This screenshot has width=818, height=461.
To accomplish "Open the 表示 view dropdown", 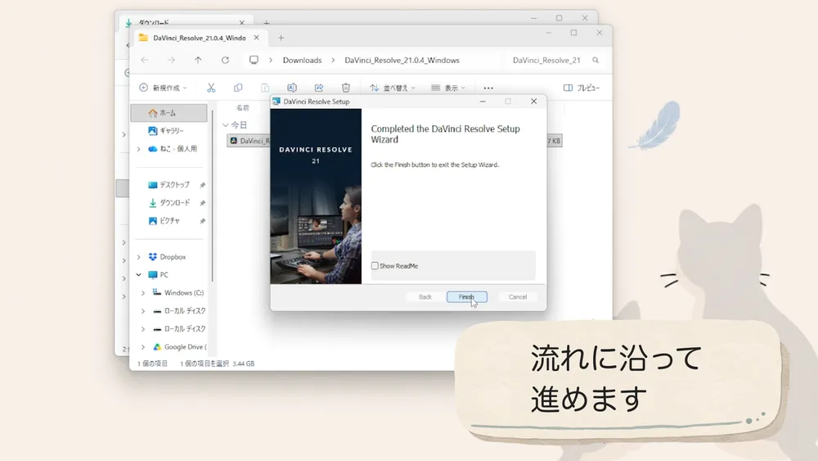I will (448, 88).
